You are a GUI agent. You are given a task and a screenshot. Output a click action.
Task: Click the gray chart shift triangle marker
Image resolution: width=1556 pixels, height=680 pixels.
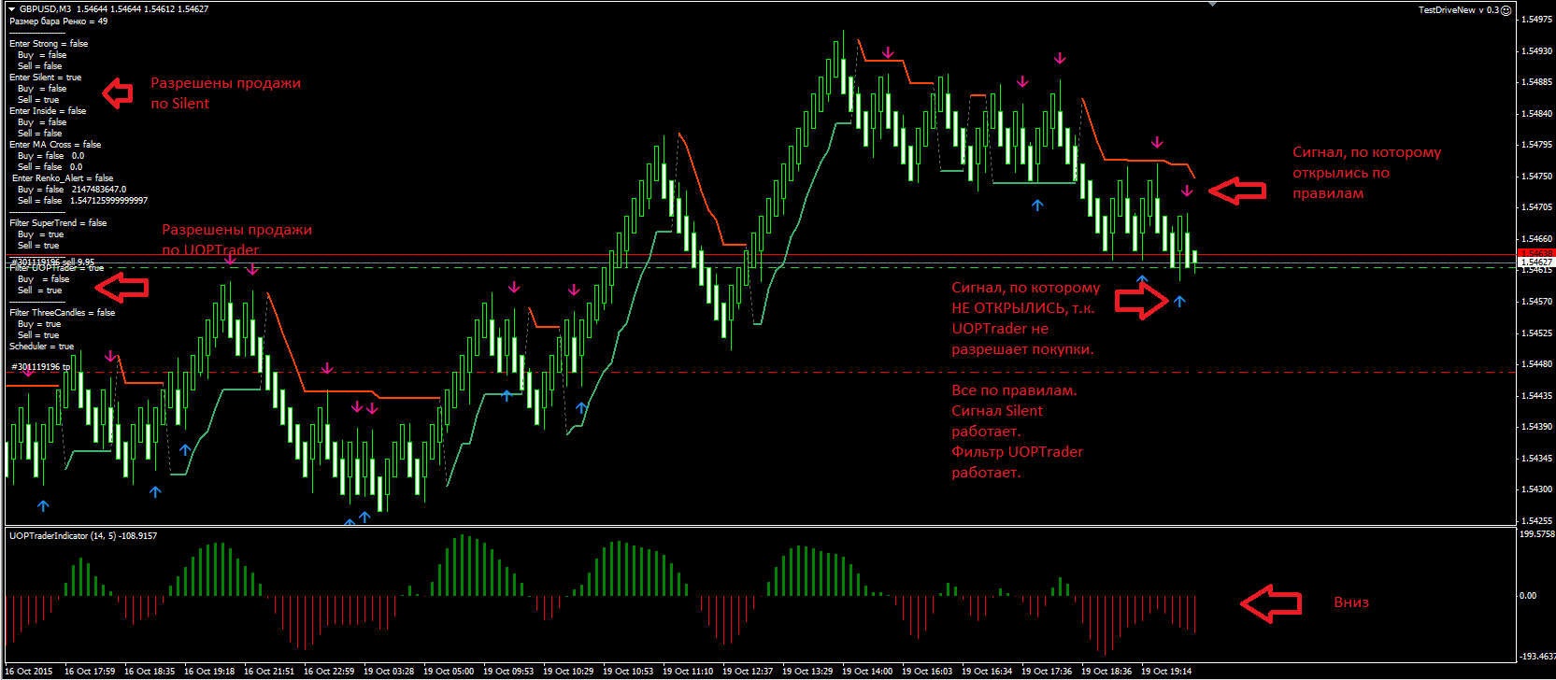pyautogui.click(x=1212, y=5)
